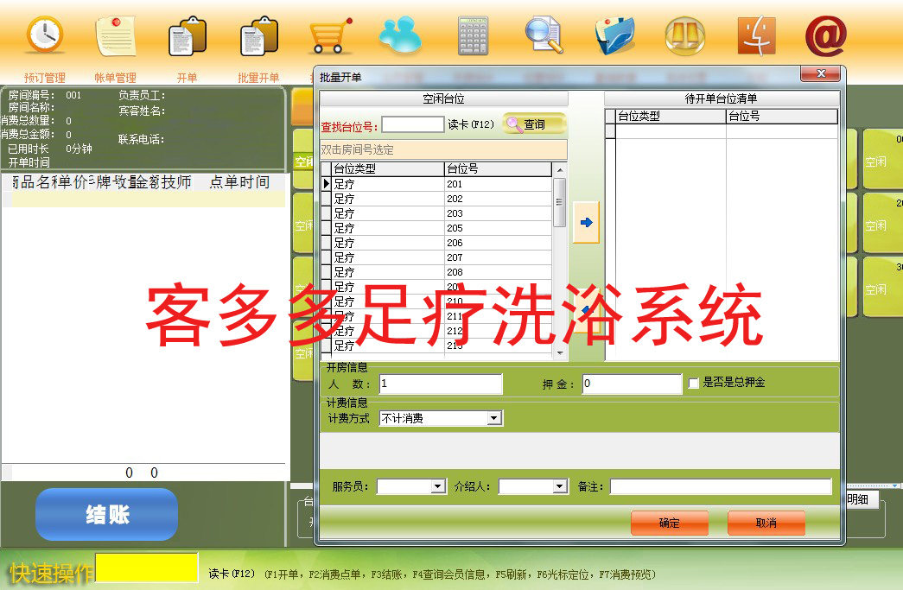
Task: Click the down arrow of 空闲台位 scrollbar
Action: click(559, 352)
